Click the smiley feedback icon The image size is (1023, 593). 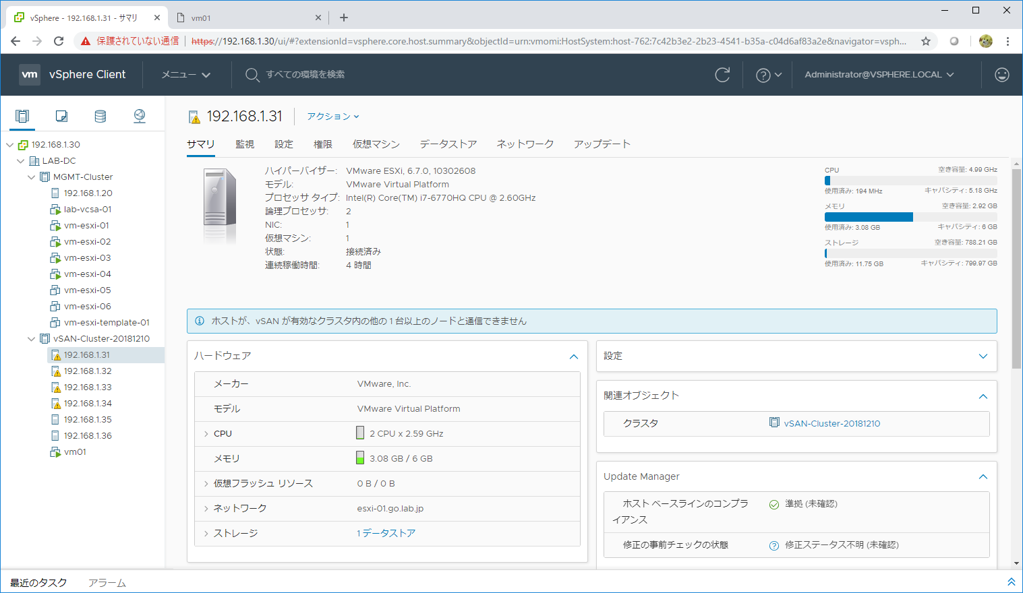click(1002, 75)
